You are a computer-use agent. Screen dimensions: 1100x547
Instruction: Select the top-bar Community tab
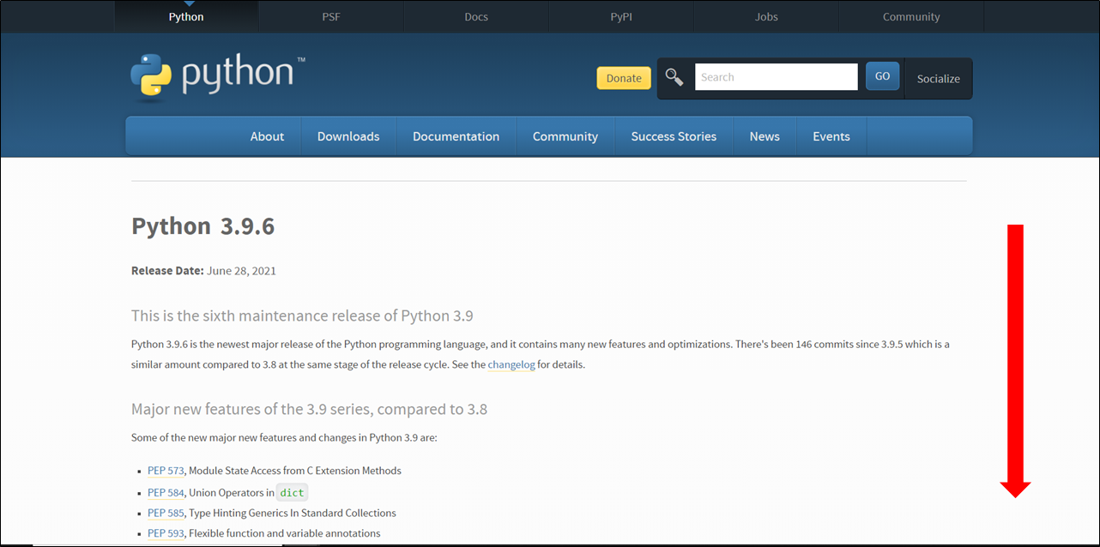911,17
